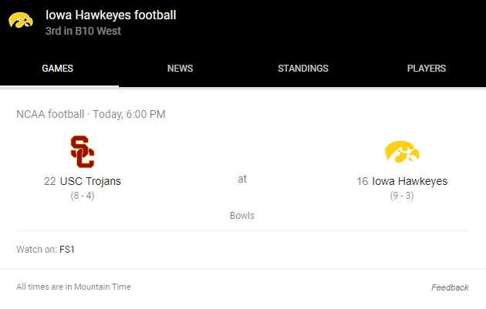Image resolution: width=486 pixels, height=309 pixels.
Task: Open the USC Trojans team name
Action: tap(90, 182)
